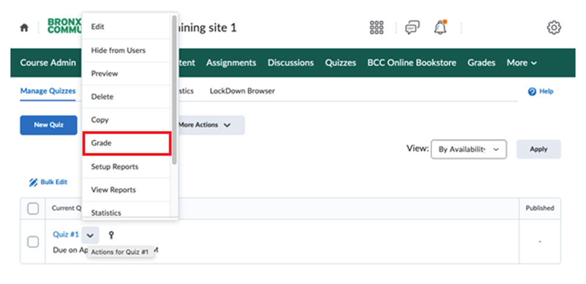
Task: Open the course selector grid icon
Action: click(377, 27)
